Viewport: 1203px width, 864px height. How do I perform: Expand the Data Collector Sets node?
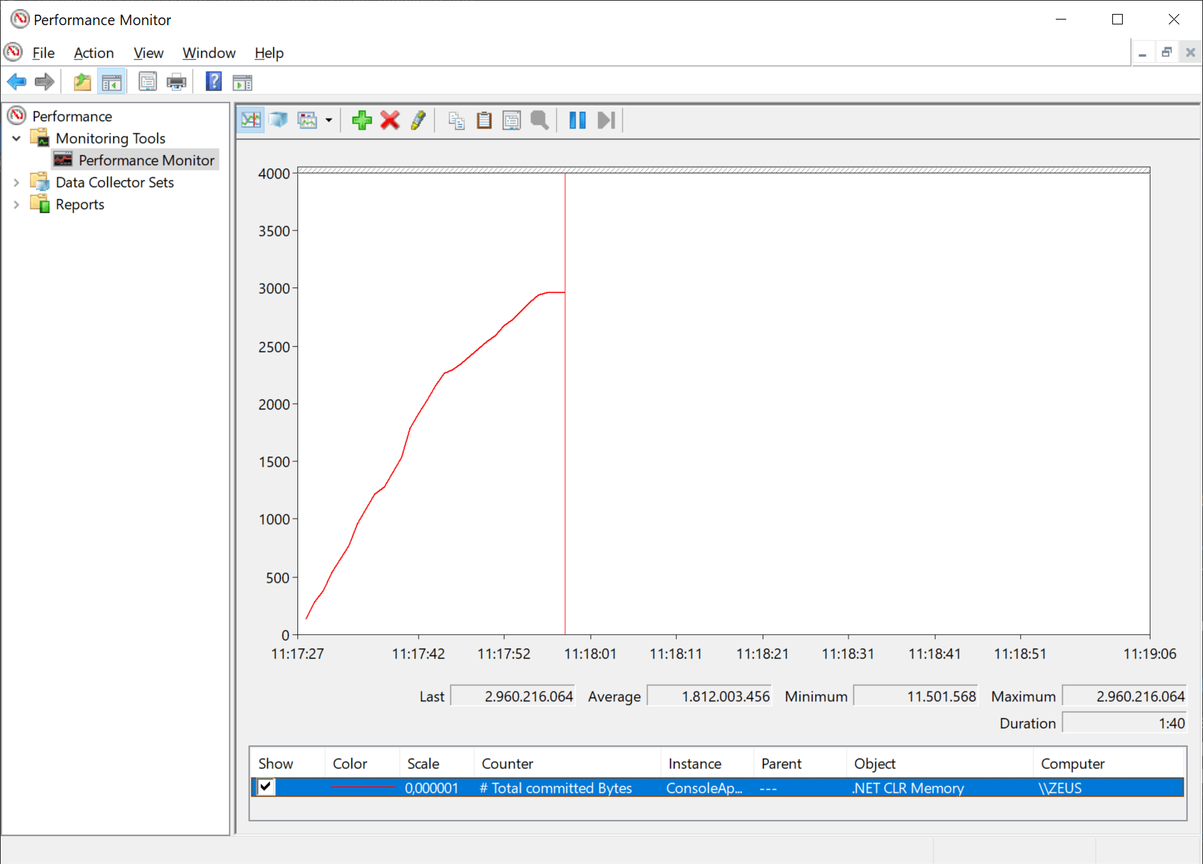click(x=17, y=183)
